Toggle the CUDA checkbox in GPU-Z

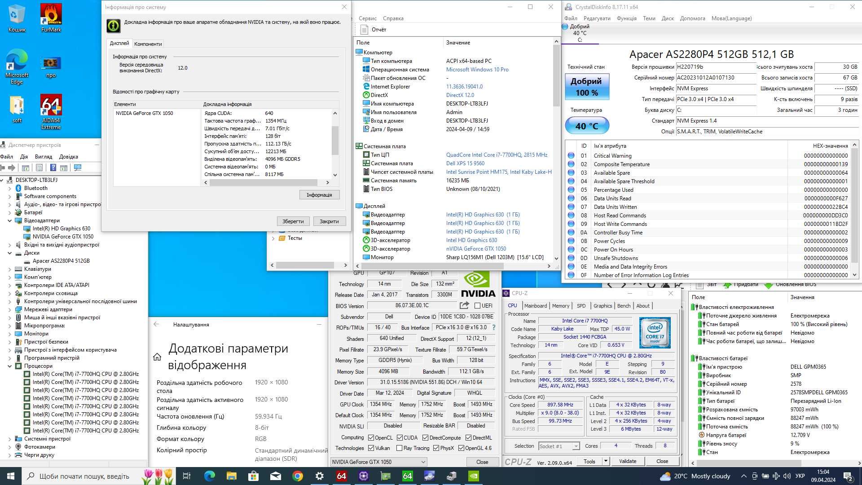point(400,437)
